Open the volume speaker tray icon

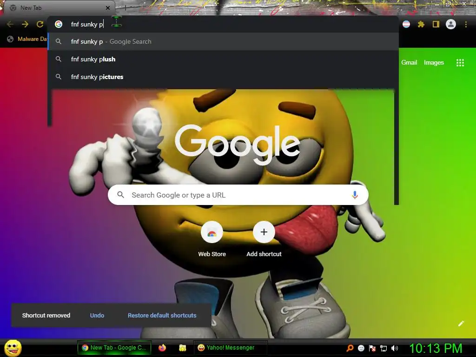pyautogui.click(x=395, y=348)
